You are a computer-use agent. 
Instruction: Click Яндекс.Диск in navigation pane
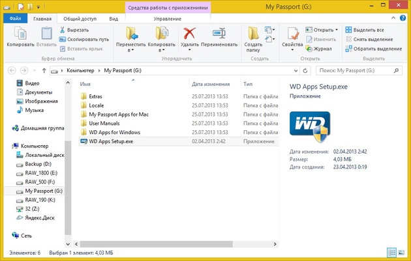point(35,217)
